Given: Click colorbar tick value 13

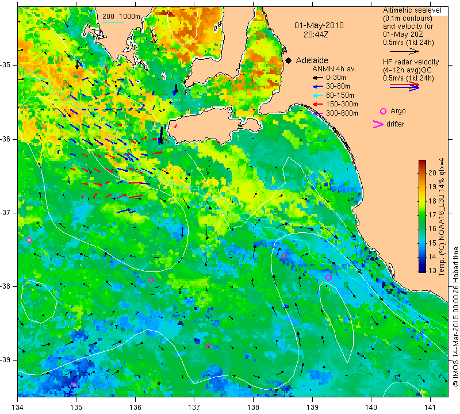Looking at the screenshot, I should click(x=432, y=270).
